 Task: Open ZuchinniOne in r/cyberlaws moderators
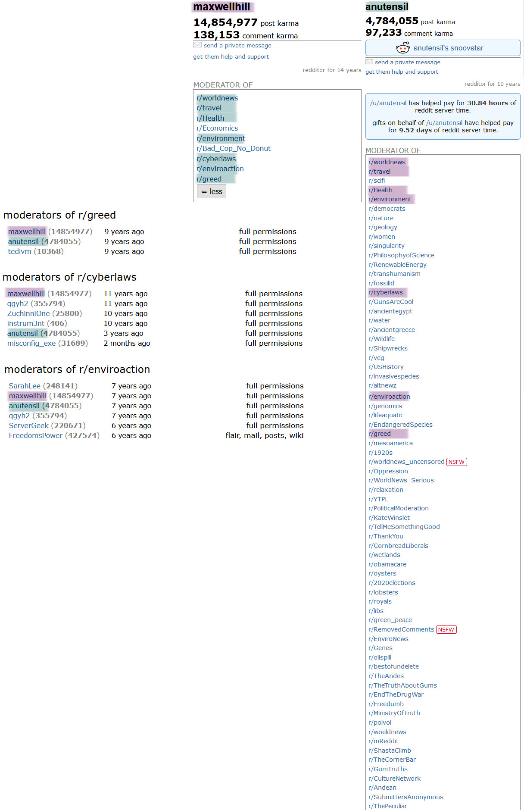[28, 313]
